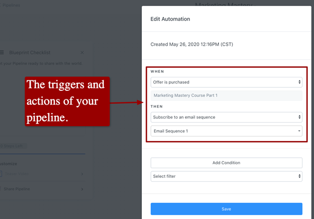Expand the Email Sequence 1 selector
Image resolution: width=314 pixels, height=219 pixels.
click(226, 131)
